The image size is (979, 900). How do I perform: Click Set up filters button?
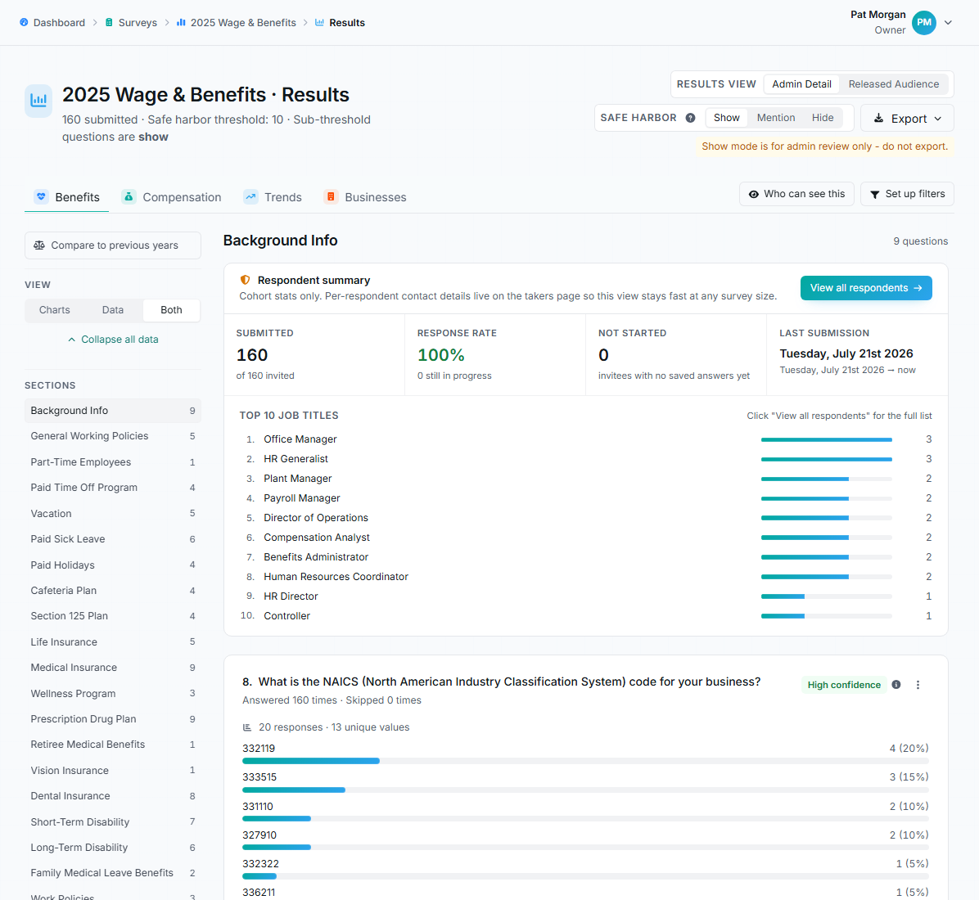907,194
